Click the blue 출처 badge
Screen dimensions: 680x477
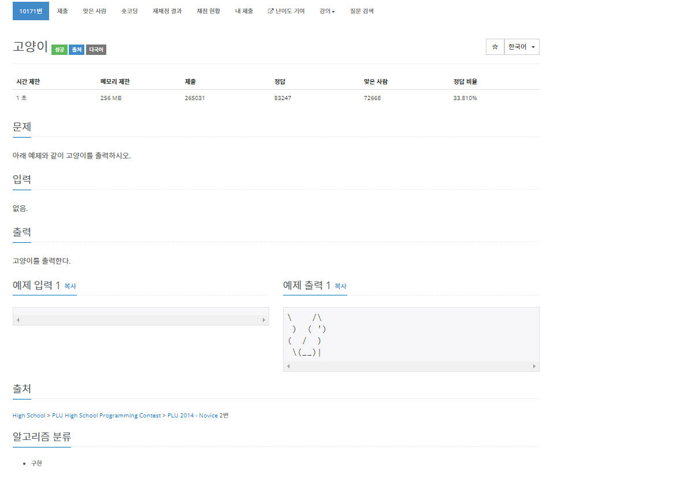click(x=76, y=50)
